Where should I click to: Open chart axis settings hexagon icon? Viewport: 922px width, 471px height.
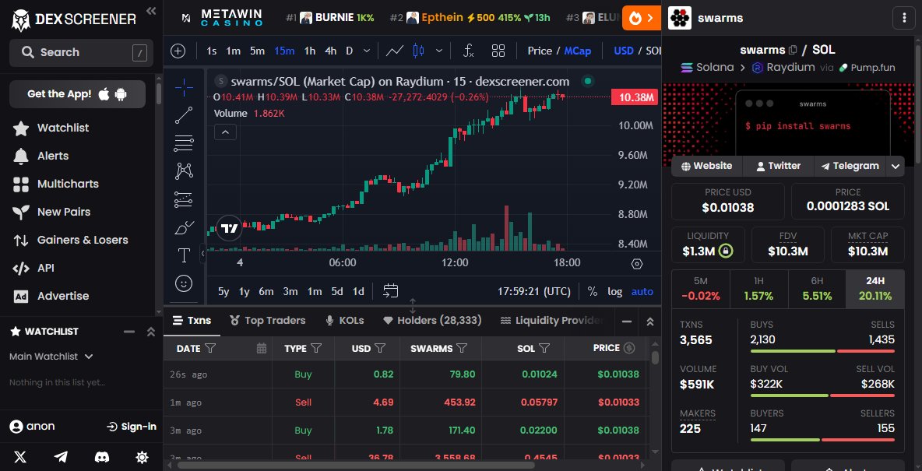637,264
